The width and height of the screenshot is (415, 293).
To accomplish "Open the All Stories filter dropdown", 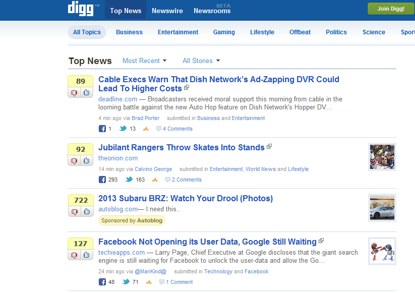I will (x=201, y=61).
